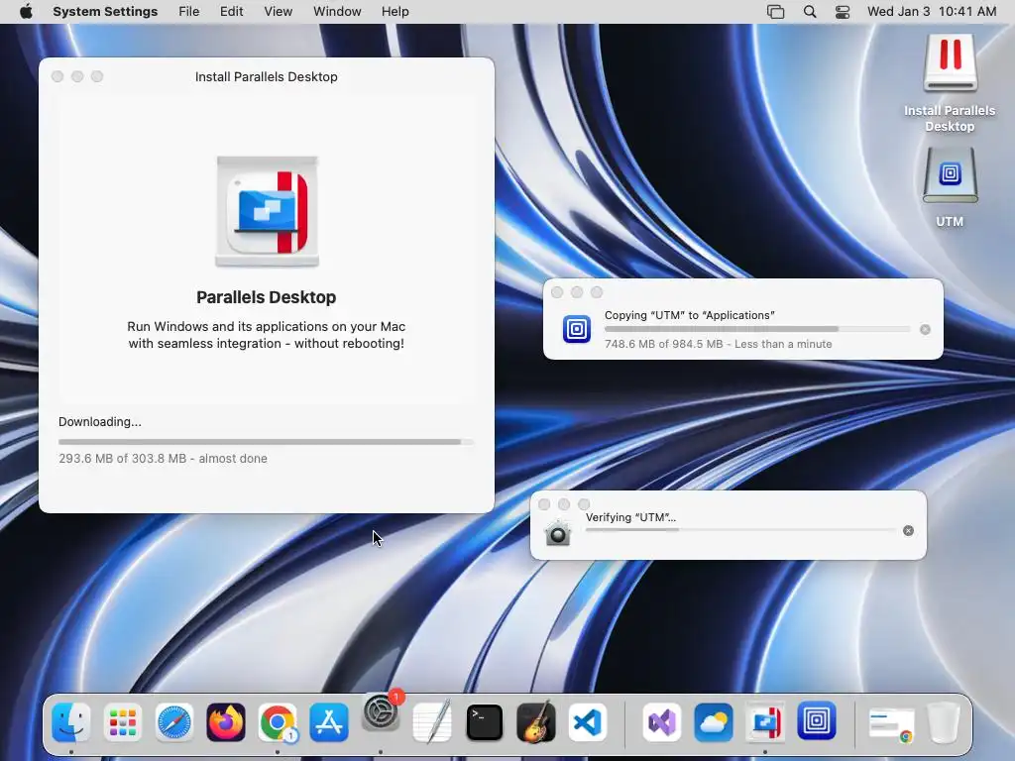
Task: Open the View menu
Action: point(279,12)
